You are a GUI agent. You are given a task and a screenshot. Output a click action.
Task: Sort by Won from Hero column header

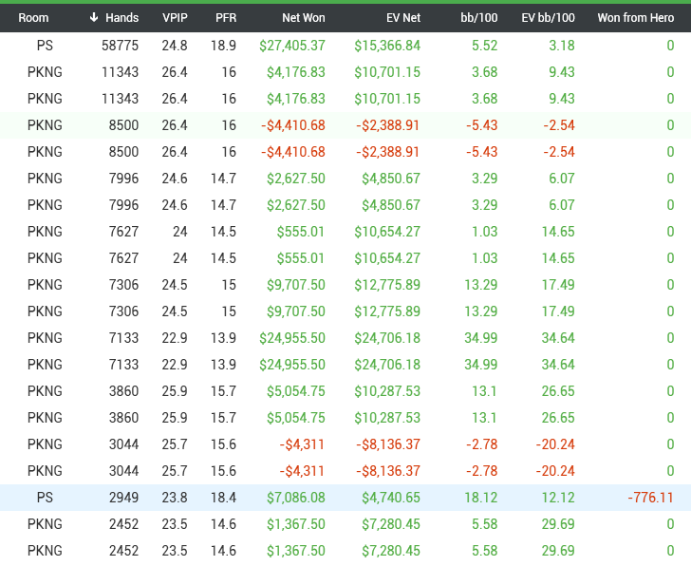coord(635,18)
